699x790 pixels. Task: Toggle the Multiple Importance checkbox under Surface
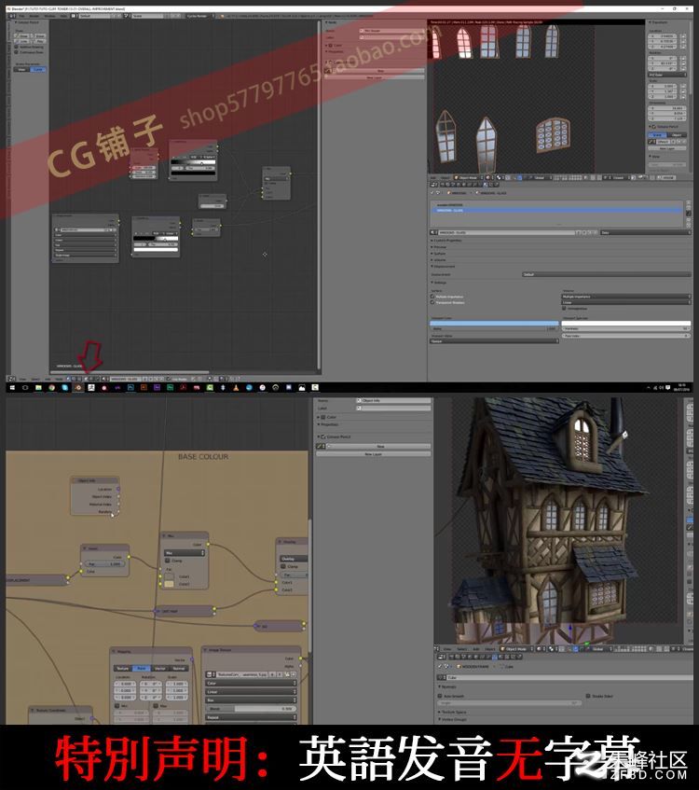click(432, 297)
